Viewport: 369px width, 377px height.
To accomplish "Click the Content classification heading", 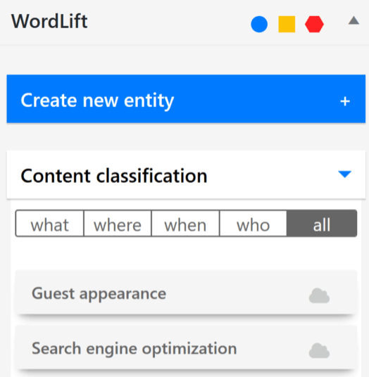I will (114, 176).
